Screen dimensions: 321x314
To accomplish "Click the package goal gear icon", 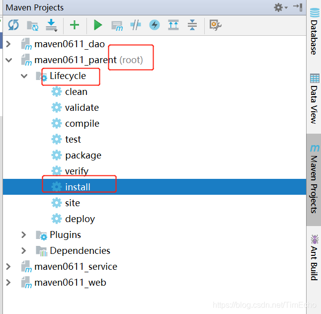I will click(57, 156).
